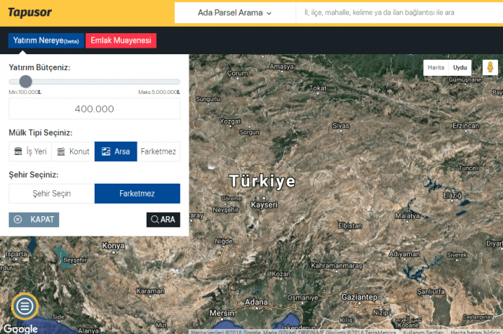Click the Gaziantep city label
Image resolution: width=503 pixels, height=334 pixels.
(x=359, y=297)
